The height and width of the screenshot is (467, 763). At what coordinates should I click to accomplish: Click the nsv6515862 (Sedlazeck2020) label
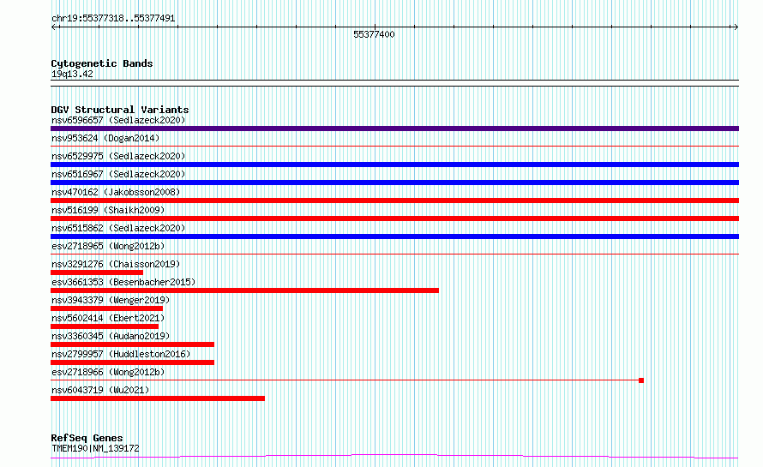(x=118, y=228)
